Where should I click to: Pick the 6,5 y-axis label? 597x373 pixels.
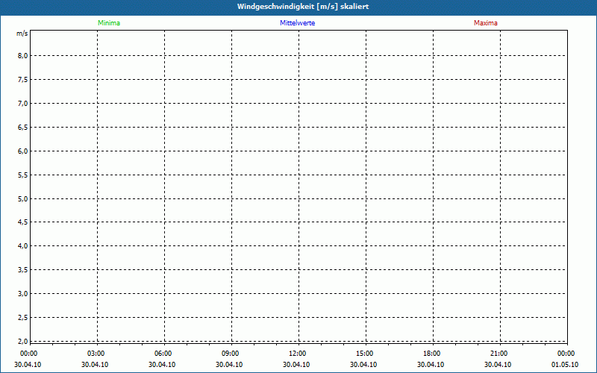pos(23,127)
